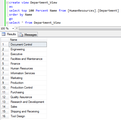Screen dimensions: 121x120
Task: Click row header number 1
Action: tap(5, 45)
